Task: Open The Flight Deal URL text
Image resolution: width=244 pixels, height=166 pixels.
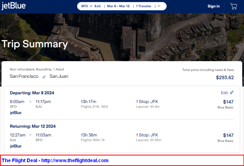Action: [x=75, y=161]
